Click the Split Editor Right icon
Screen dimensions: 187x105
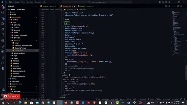pos(181,6)
